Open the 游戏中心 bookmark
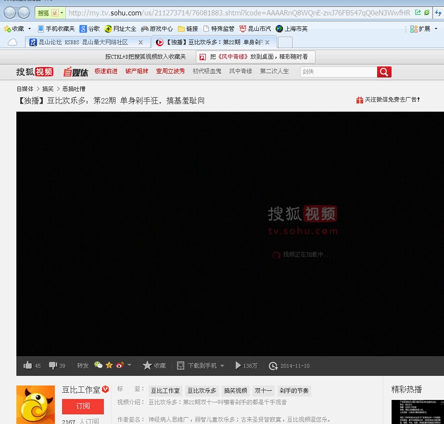This screenshot has height=424, width=444. point(157,28)
